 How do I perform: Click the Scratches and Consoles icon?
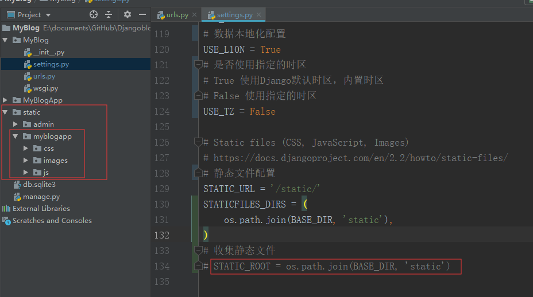click(x=6, y=221)
